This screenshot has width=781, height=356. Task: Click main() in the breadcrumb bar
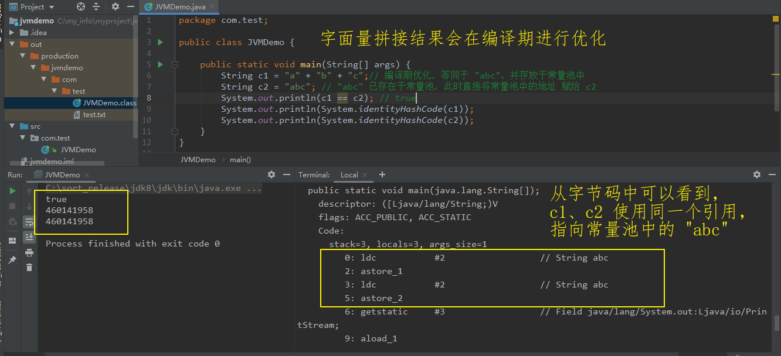coord(240,159)
